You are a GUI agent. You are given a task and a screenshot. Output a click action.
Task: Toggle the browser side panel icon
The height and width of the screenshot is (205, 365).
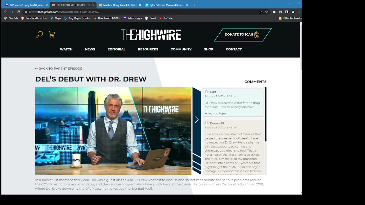tap(287, 12)
